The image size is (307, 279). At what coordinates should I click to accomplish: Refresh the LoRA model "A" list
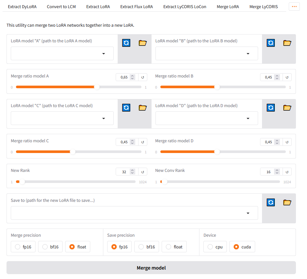126,43
